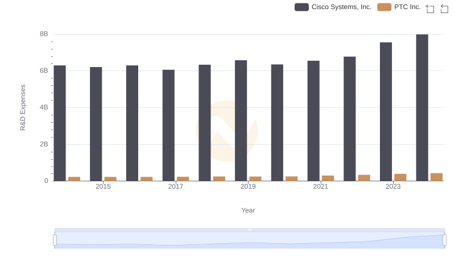
Task: Click the PTC Inc. tan legend swatch
Action: click(x=384, y=7)
